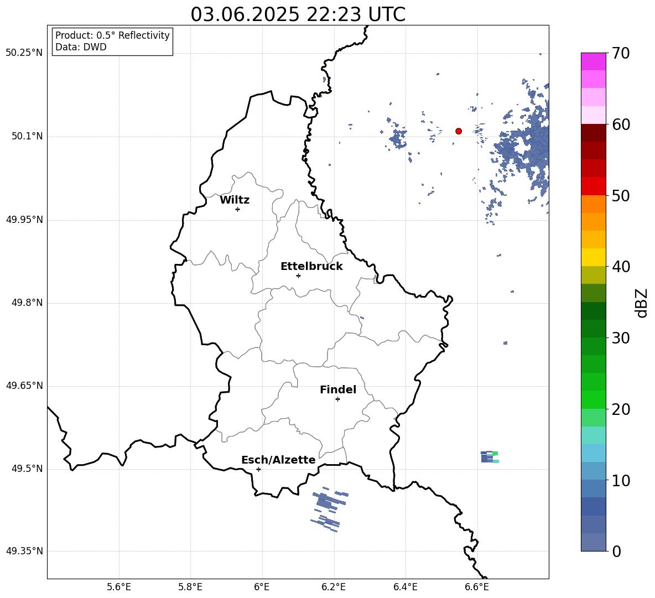Pick the yellow colorbar segment above 40
The height and width of the screenshot is (598, 655).
[x=593, y=257]
